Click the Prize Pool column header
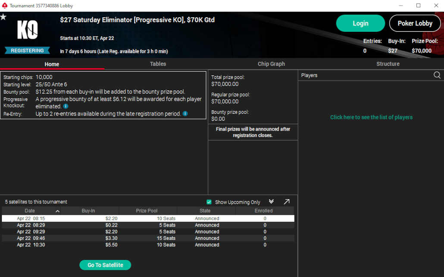This screenshot has width=444, height=277. 147,211
